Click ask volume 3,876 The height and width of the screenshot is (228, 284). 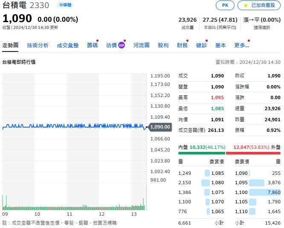[x=274, y=182]
